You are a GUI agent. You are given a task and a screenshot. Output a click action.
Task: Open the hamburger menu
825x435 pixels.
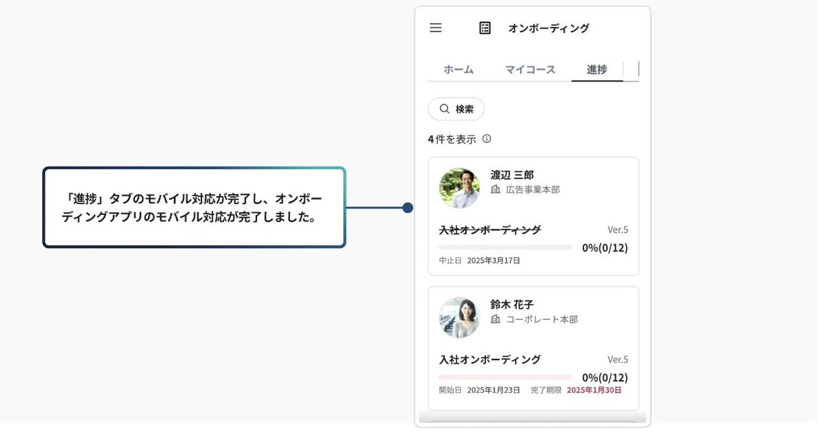[435, 28]
